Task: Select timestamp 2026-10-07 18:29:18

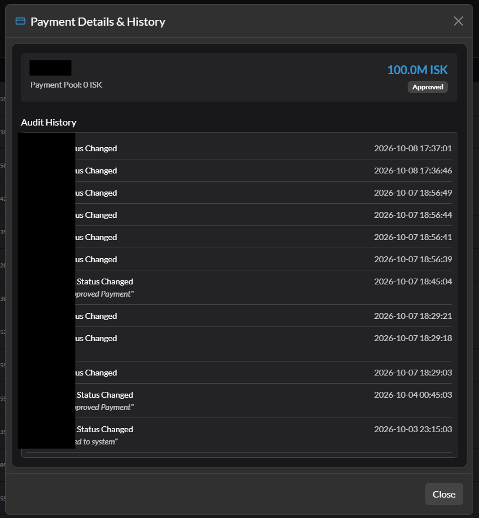Action: (x=413, y=338)
